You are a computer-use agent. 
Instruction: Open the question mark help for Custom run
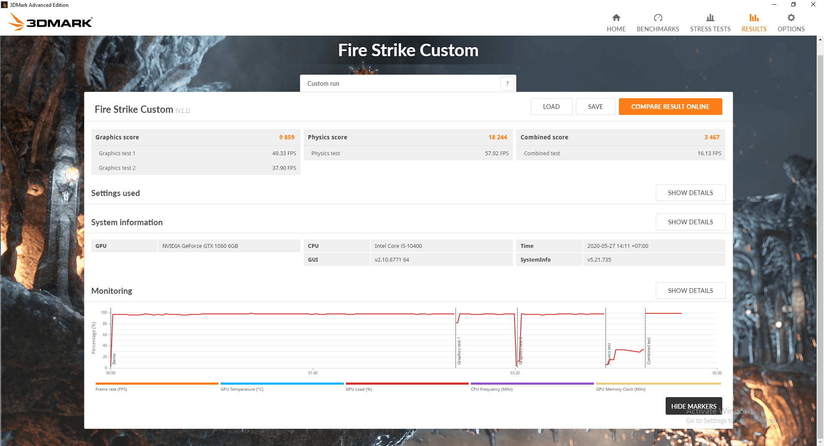507,84
